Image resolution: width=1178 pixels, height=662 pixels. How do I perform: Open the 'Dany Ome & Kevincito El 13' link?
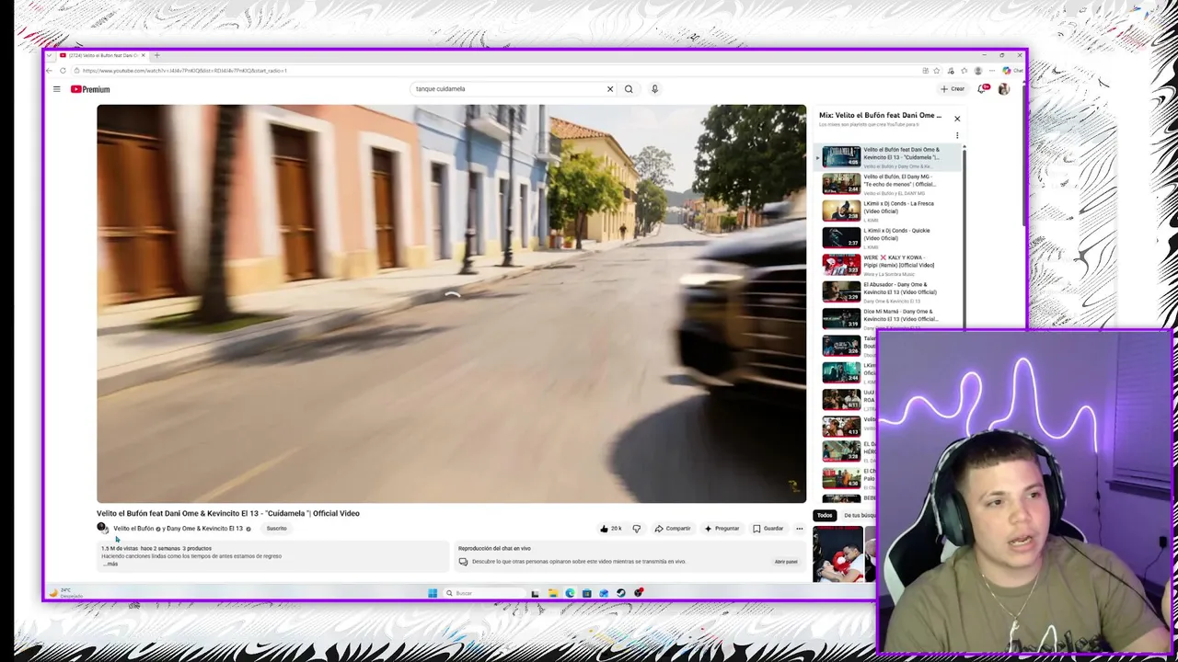tap(204, 529)
